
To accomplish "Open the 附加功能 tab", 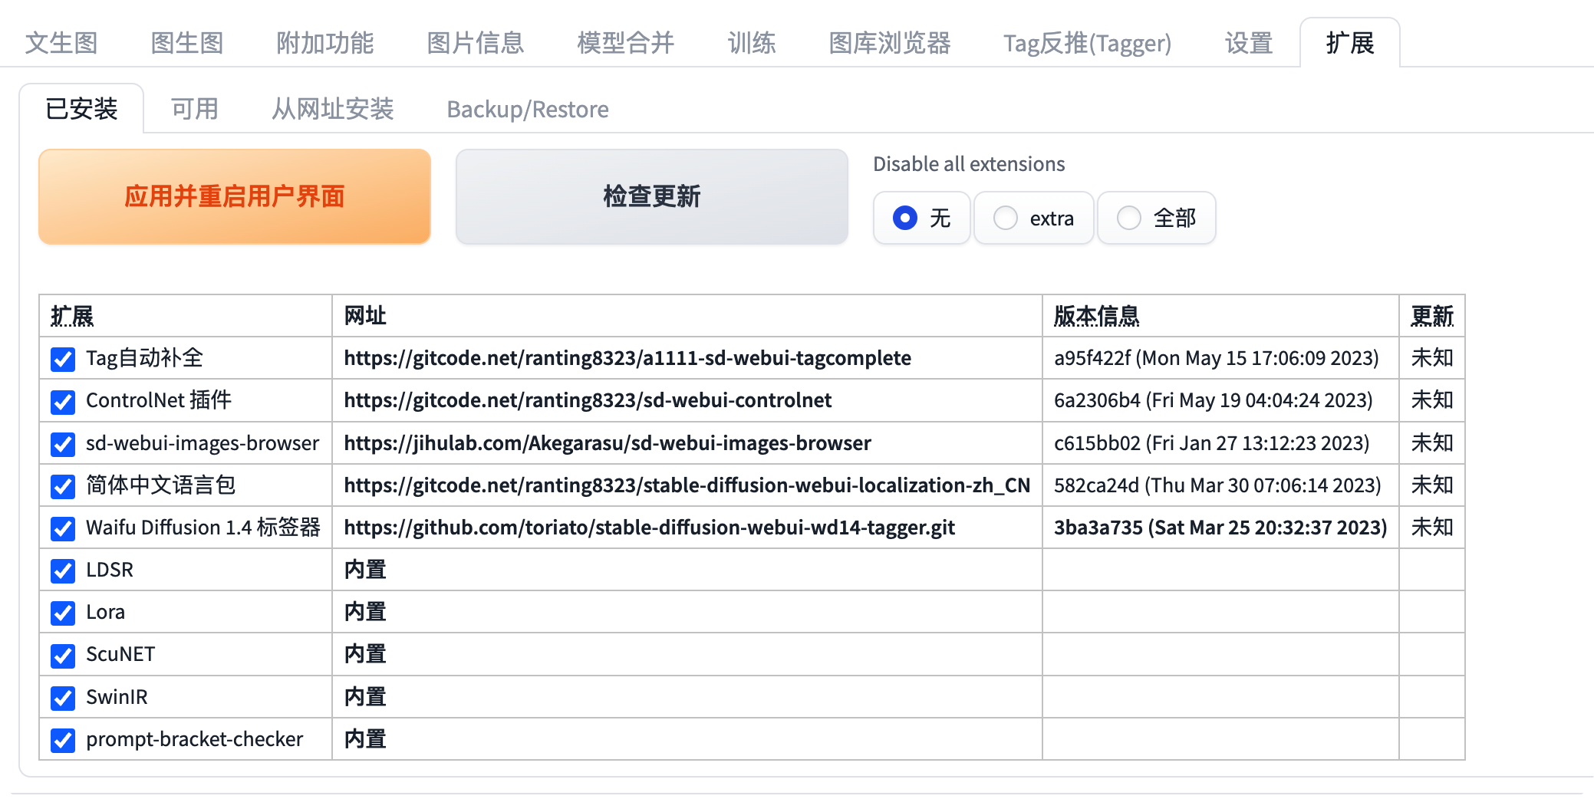I will coord(325,43).
